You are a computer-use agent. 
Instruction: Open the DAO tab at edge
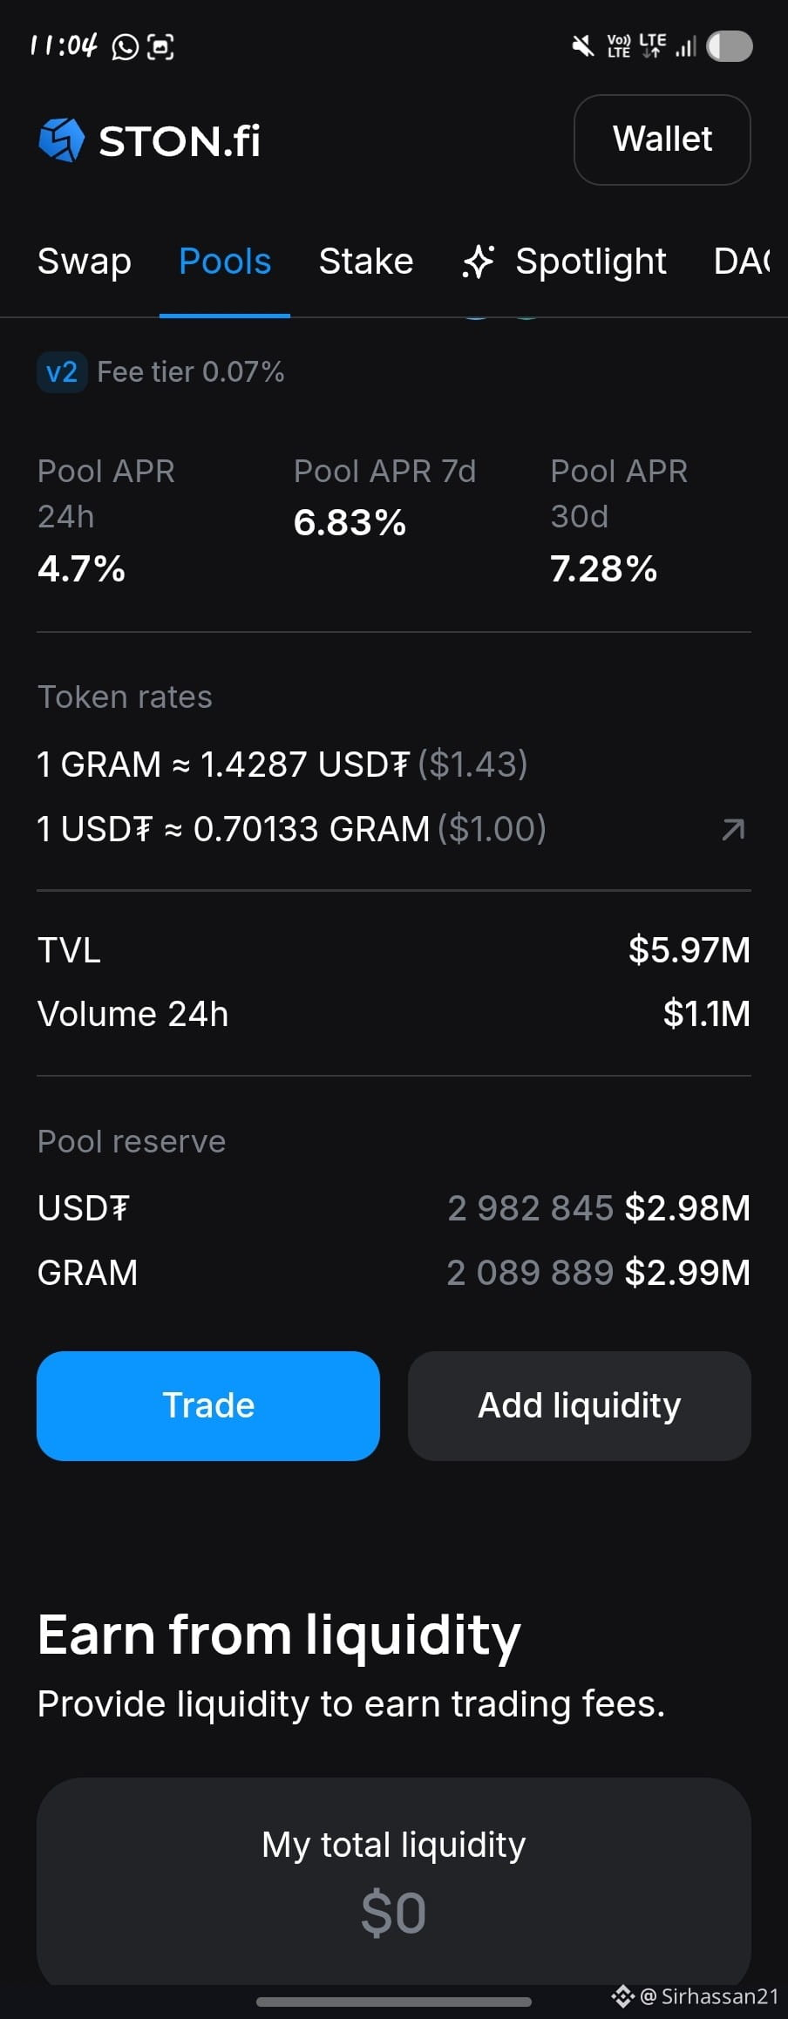(742, 262)
